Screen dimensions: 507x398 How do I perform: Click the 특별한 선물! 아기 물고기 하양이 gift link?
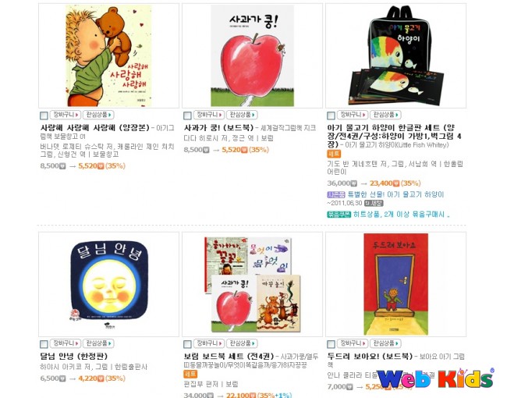[x=395, y=194]
